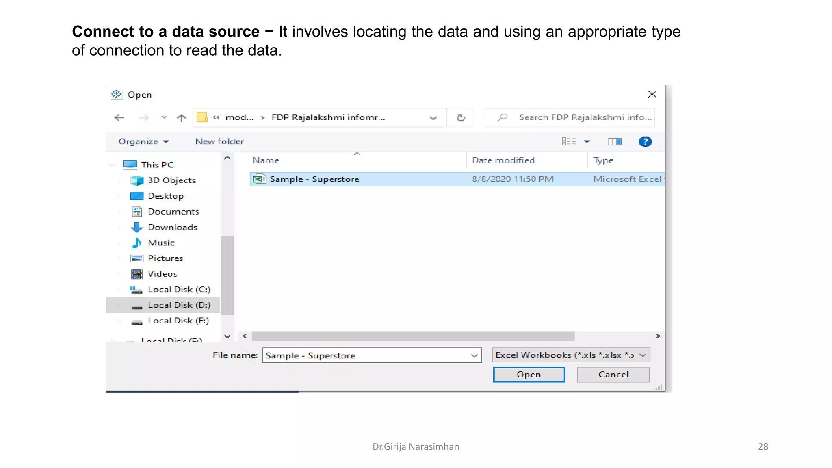Screen dimensions: 832x468
Task: Select Local Disk (F:)
Action: click(x=178, y=321)
